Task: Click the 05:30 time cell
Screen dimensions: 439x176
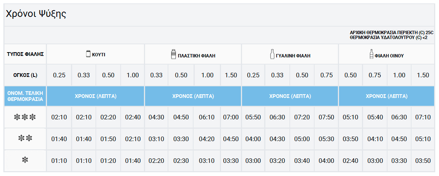Action: (x=326, y=139)
